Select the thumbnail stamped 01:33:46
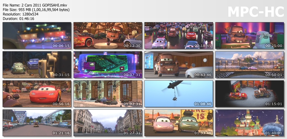Image resolution: width=287 pixels, height=139 pixels. coord(179,123)
